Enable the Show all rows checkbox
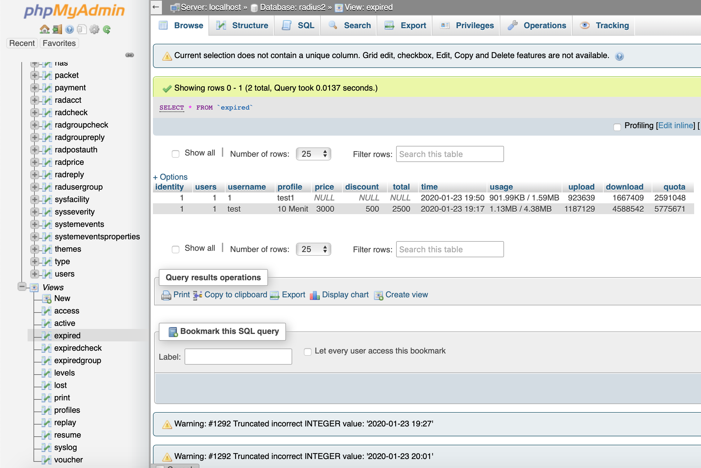The width and height of the screenshot is (701, 468). coord(176,154)
